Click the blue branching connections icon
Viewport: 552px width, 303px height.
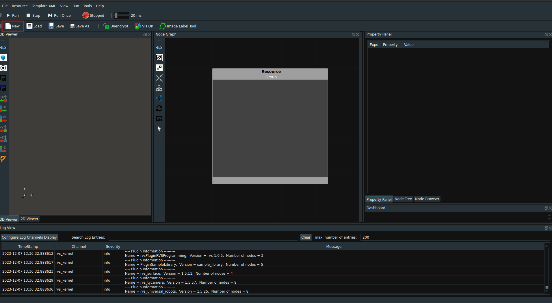click(x=159, y=98)
